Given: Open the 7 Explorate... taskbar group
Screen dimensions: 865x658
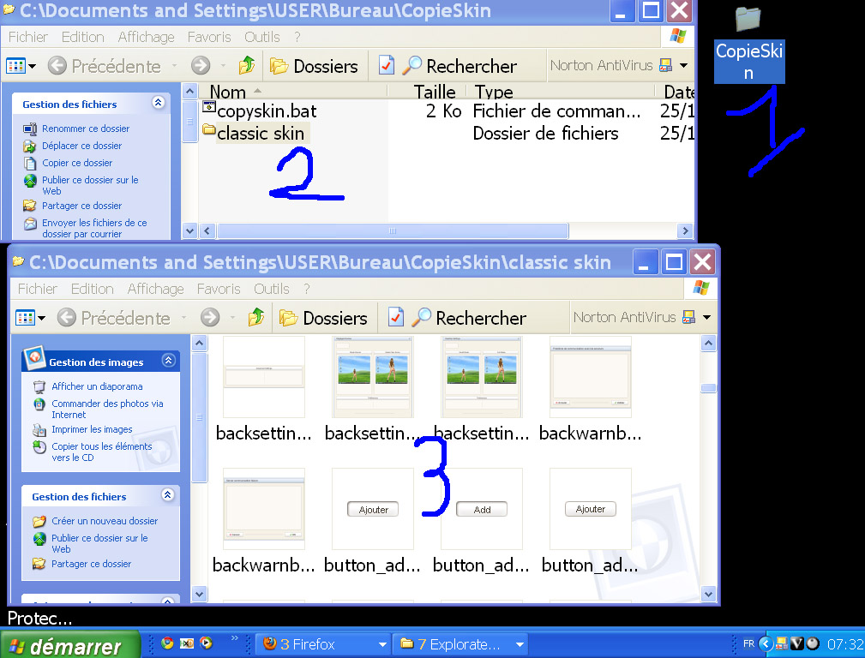Looking at the screenshot, I should (460, 644).
